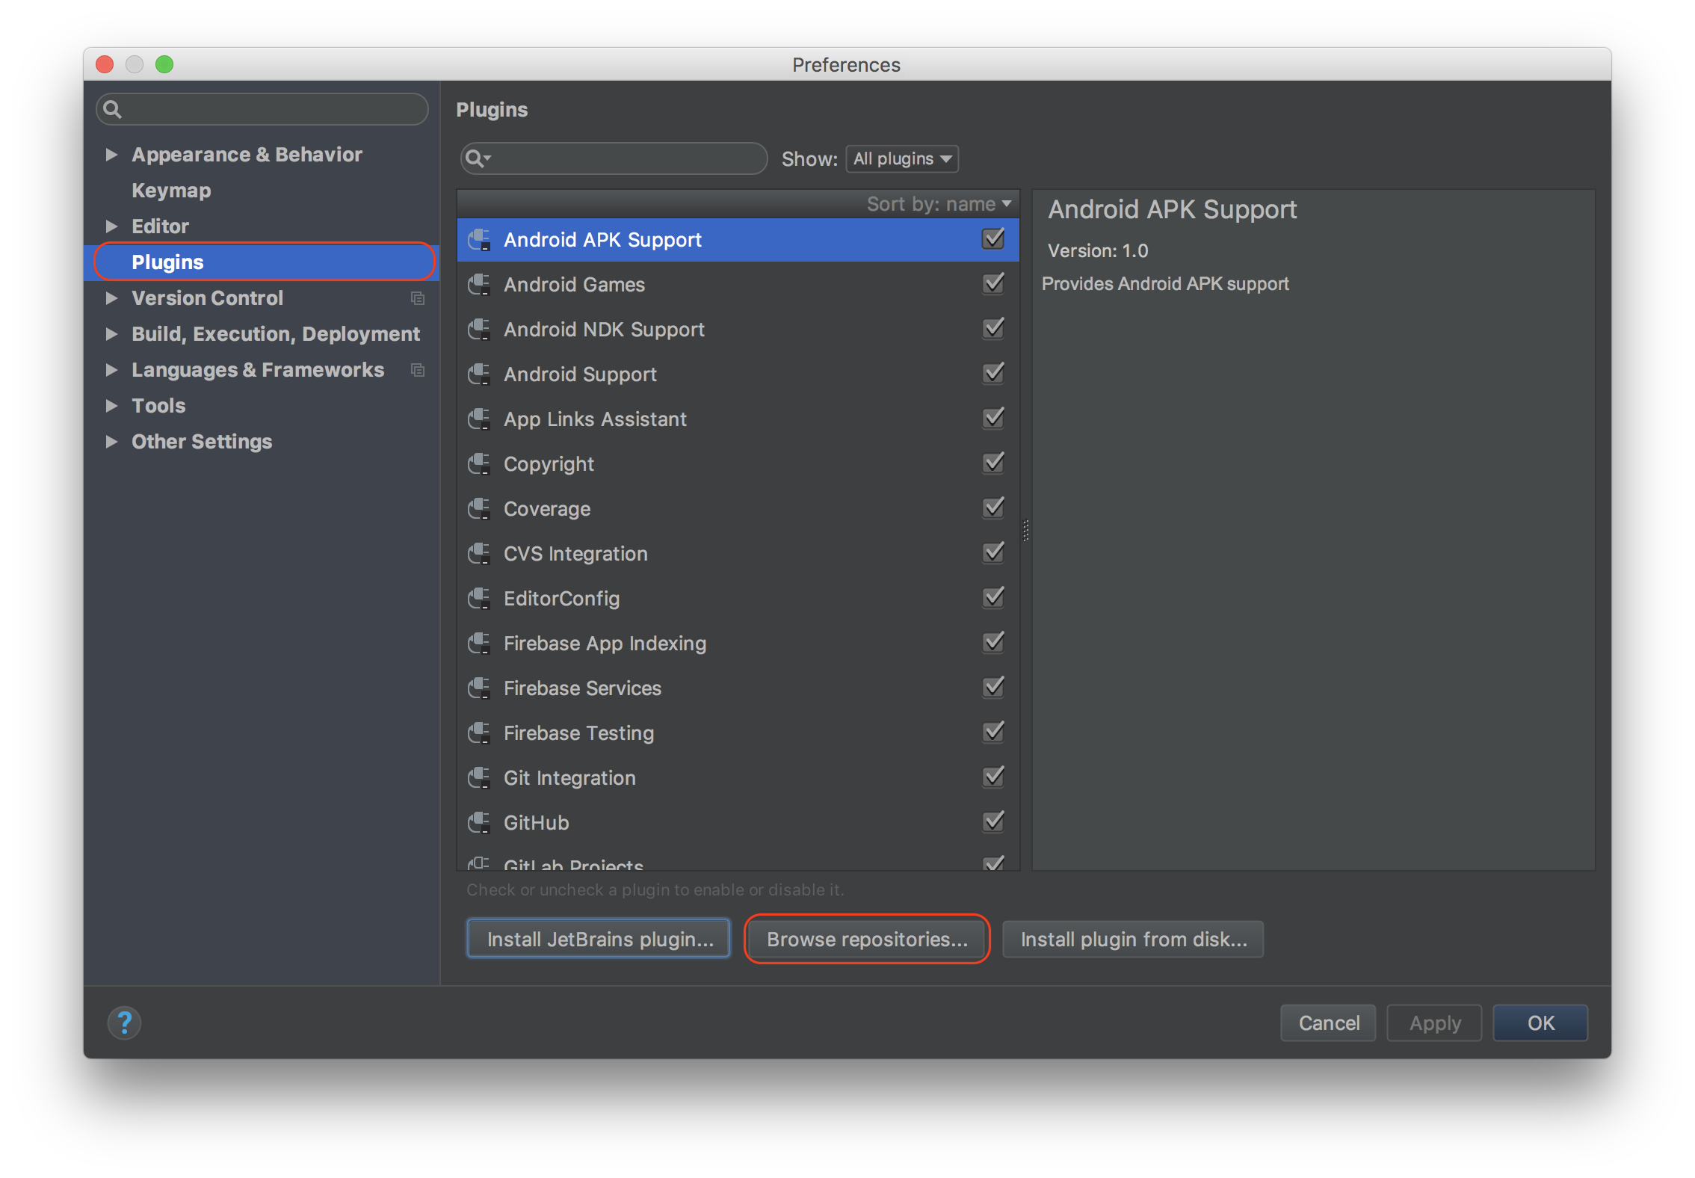Click the Browse repositories button
Screen dimensions: 1695x1178
pyautogui.click(x=866, y=939)
